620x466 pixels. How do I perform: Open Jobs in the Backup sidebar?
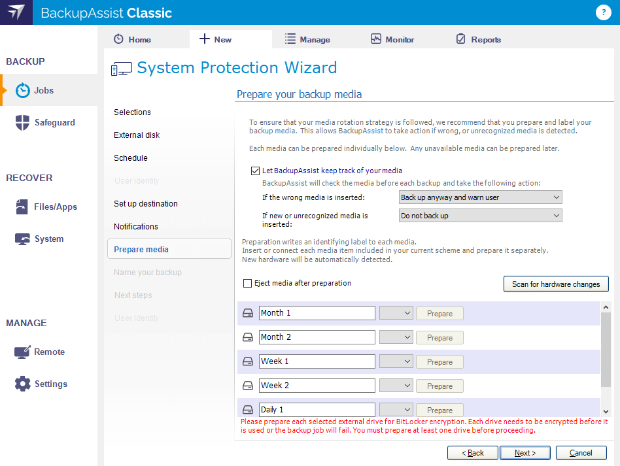pos(48,90)
